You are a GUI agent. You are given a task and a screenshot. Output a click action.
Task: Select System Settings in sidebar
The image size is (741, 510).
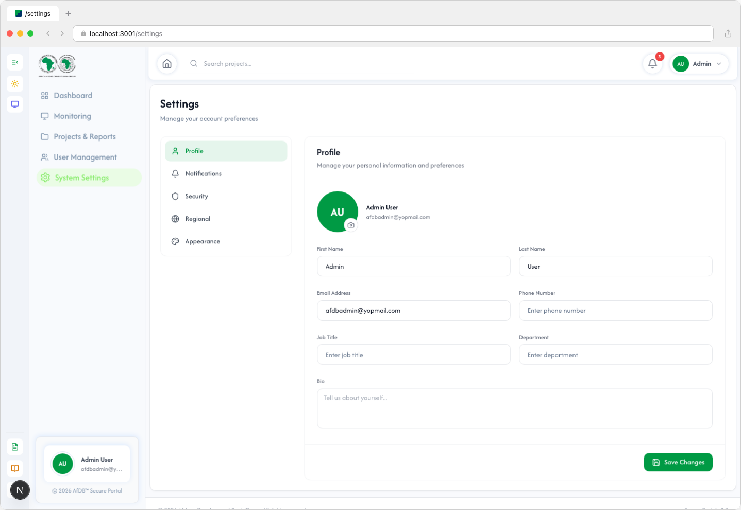click(89, 178)
